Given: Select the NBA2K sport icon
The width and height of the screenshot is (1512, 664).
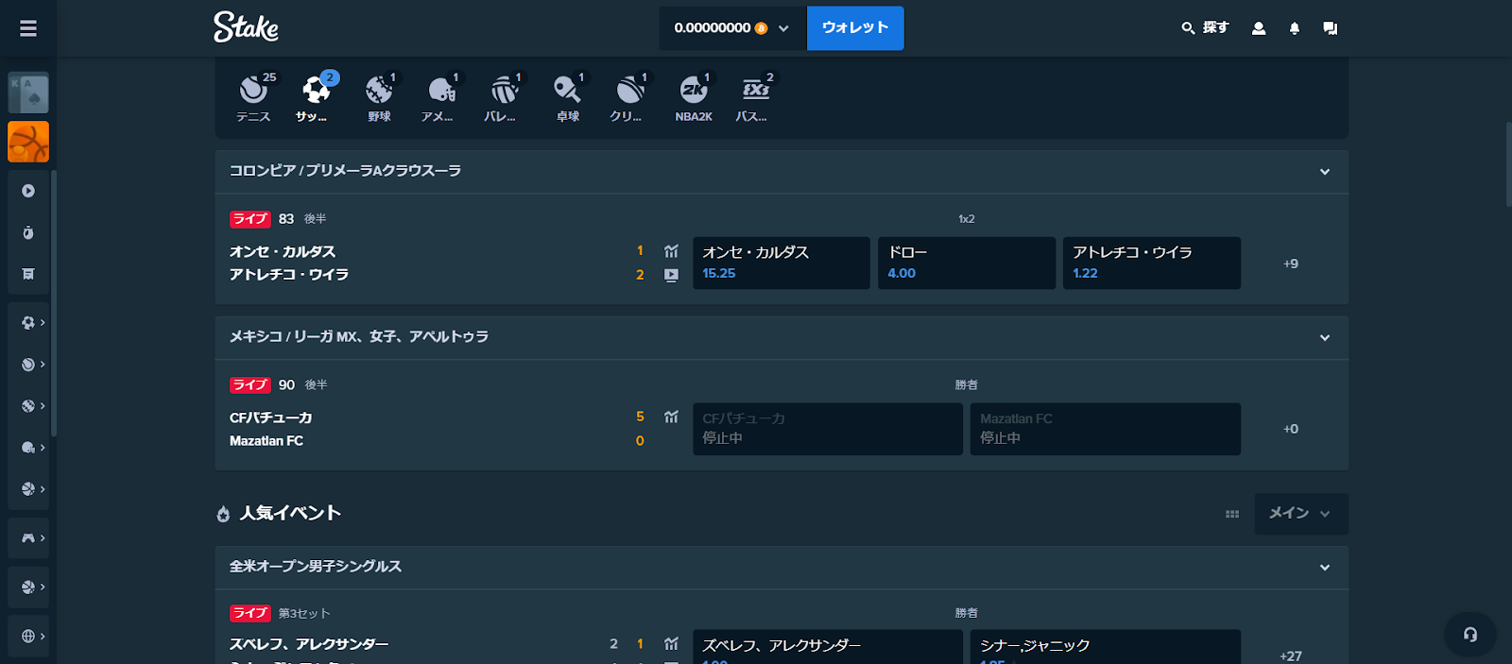Looking at the screenshot, I should (x=694, y=98).
